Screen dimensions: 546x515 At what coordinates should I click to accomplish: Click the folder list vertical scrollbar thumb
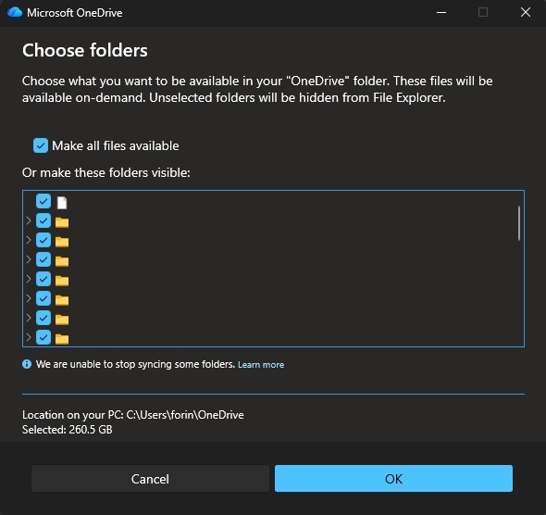[x=519, y=223]
